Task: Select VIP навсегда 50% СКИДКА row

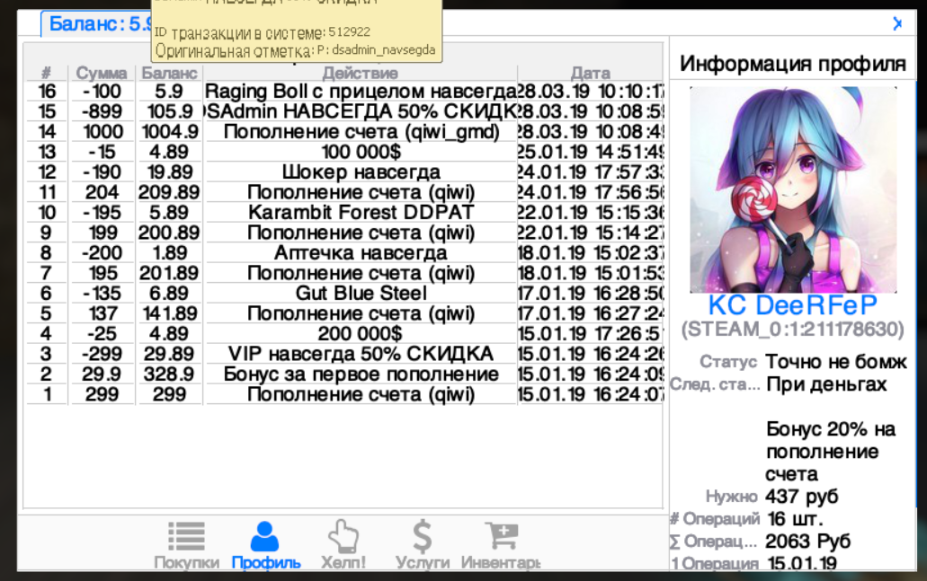Action: (x=344, y=354)
